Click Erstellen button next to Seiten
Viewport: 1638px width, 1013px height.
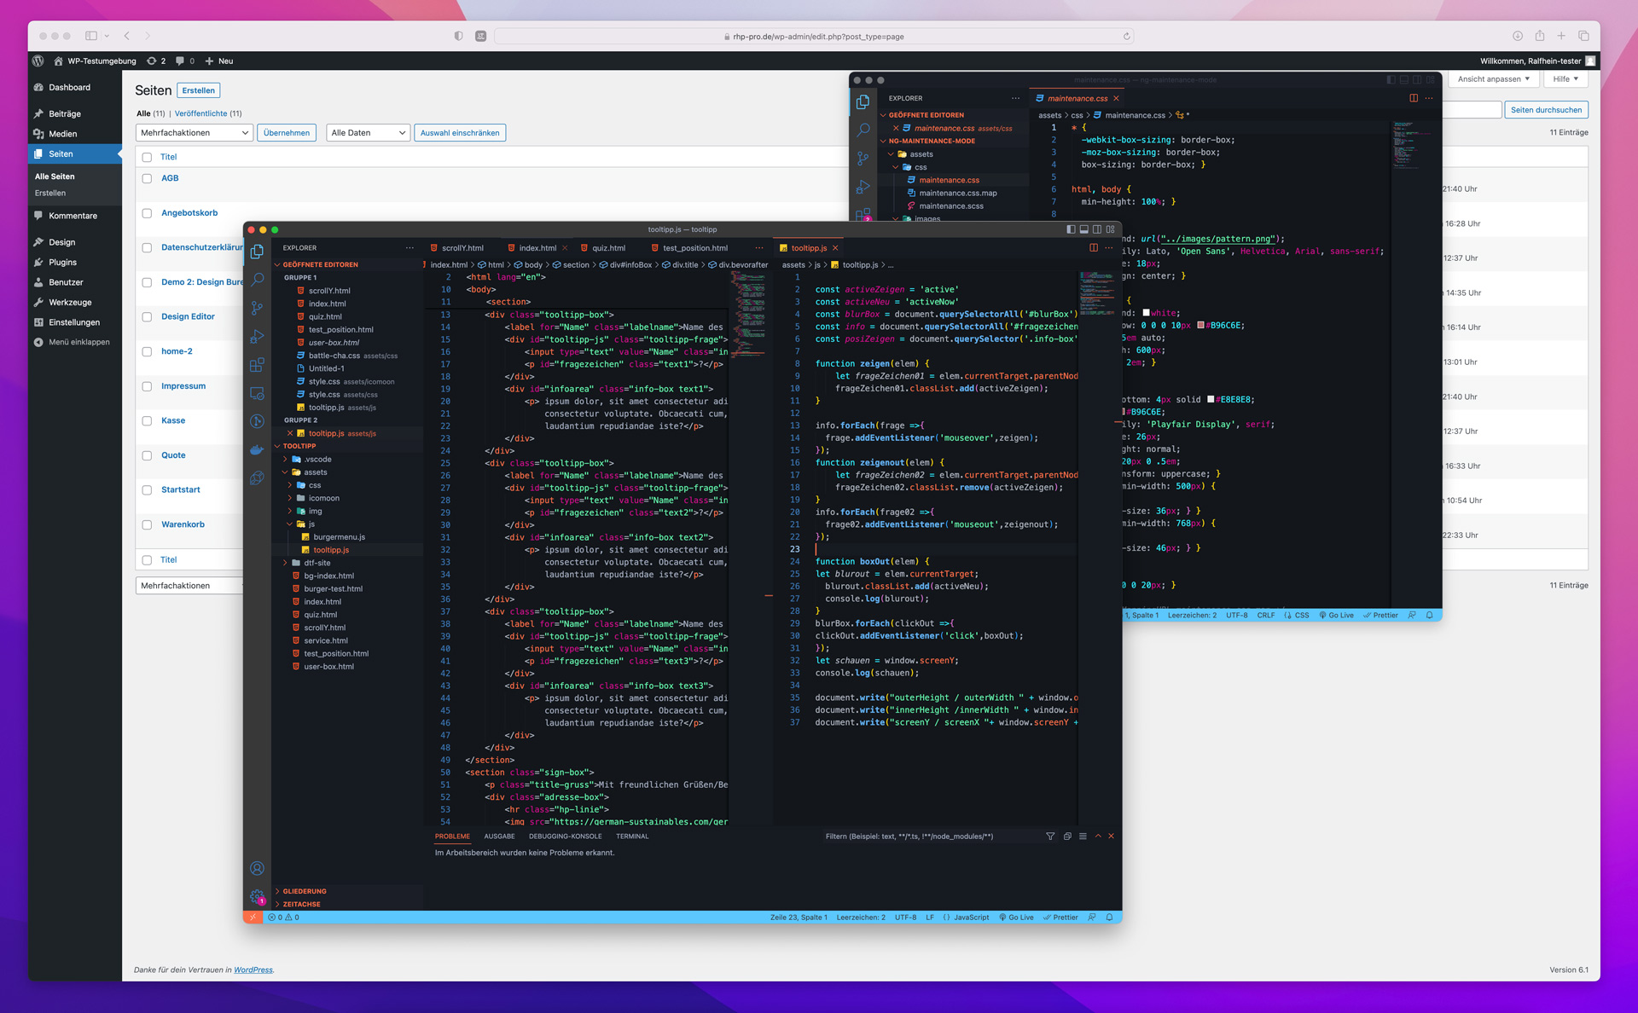(x=198, y=90)
